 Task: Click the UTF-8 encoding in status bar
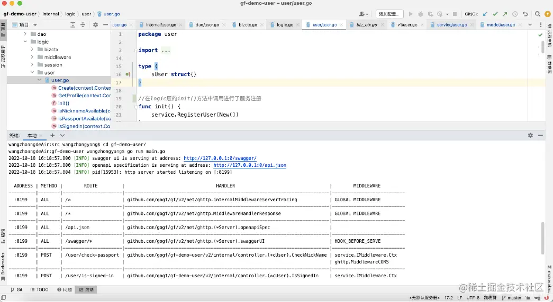(473, 298)
